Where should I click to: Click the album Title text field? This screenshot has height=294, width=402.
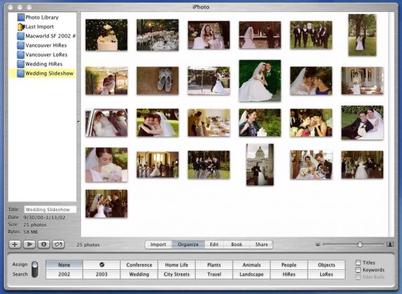pos(50,209)
